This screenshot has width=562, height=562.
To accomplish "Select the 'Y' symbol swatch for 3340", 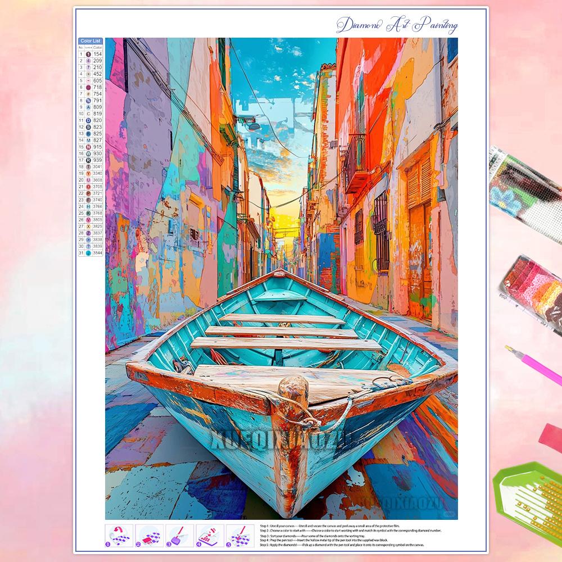I will tap(88, 174).
